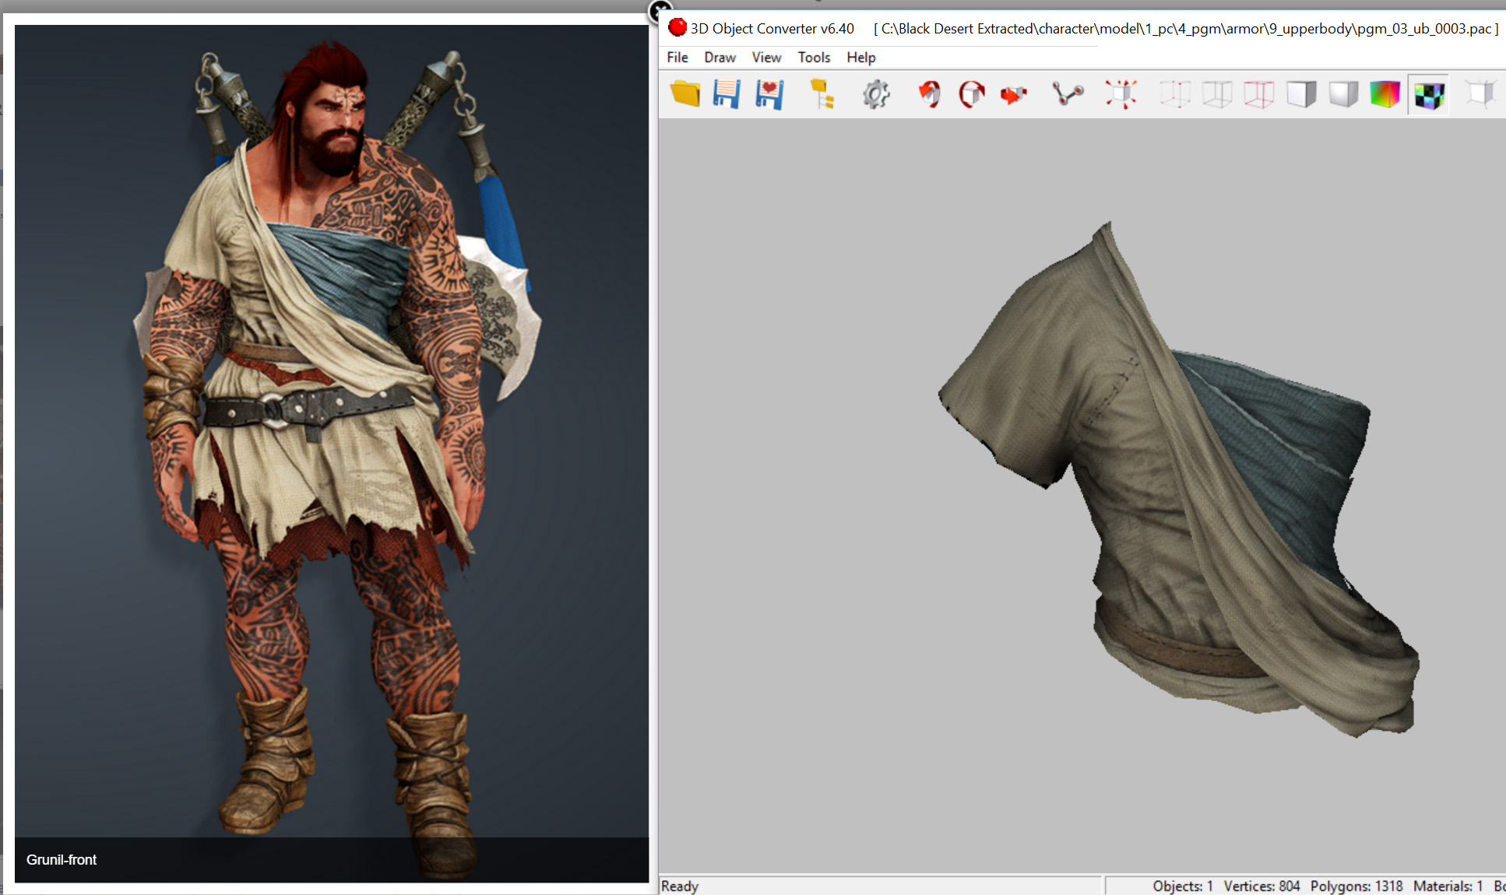The width and height of the screenshot is (1506, 895).
Task: Click the heart floppy save favorite icon
Action: pyautogui.click(x=769, y=94)
